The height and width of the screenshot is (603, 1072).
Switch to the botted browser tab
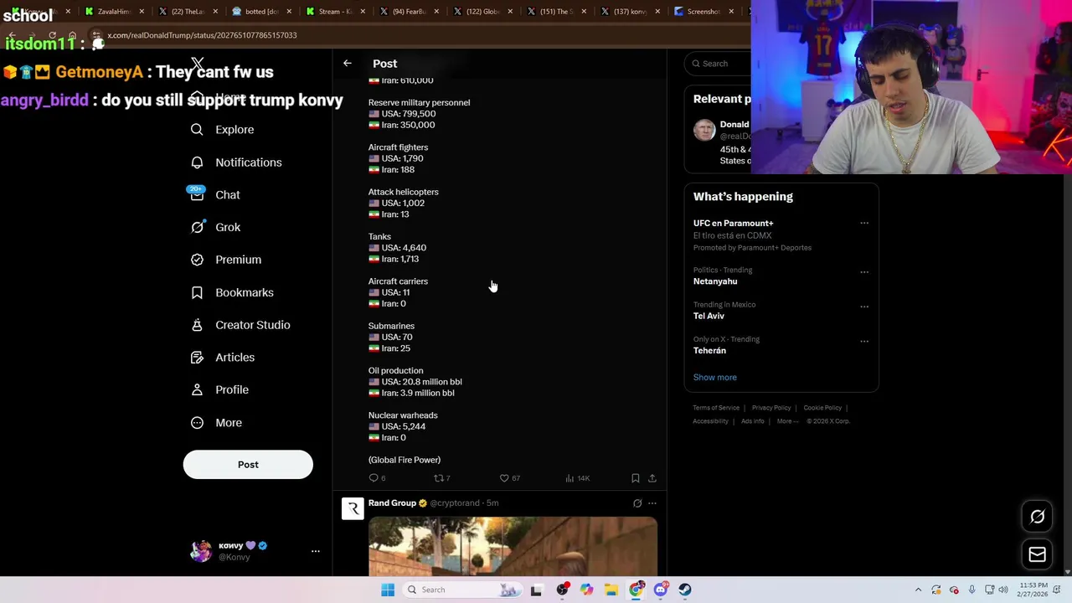261,12
